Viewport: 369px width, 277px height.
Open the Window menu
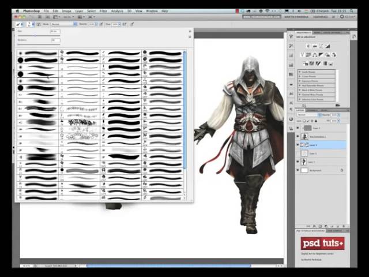point(152,11)
